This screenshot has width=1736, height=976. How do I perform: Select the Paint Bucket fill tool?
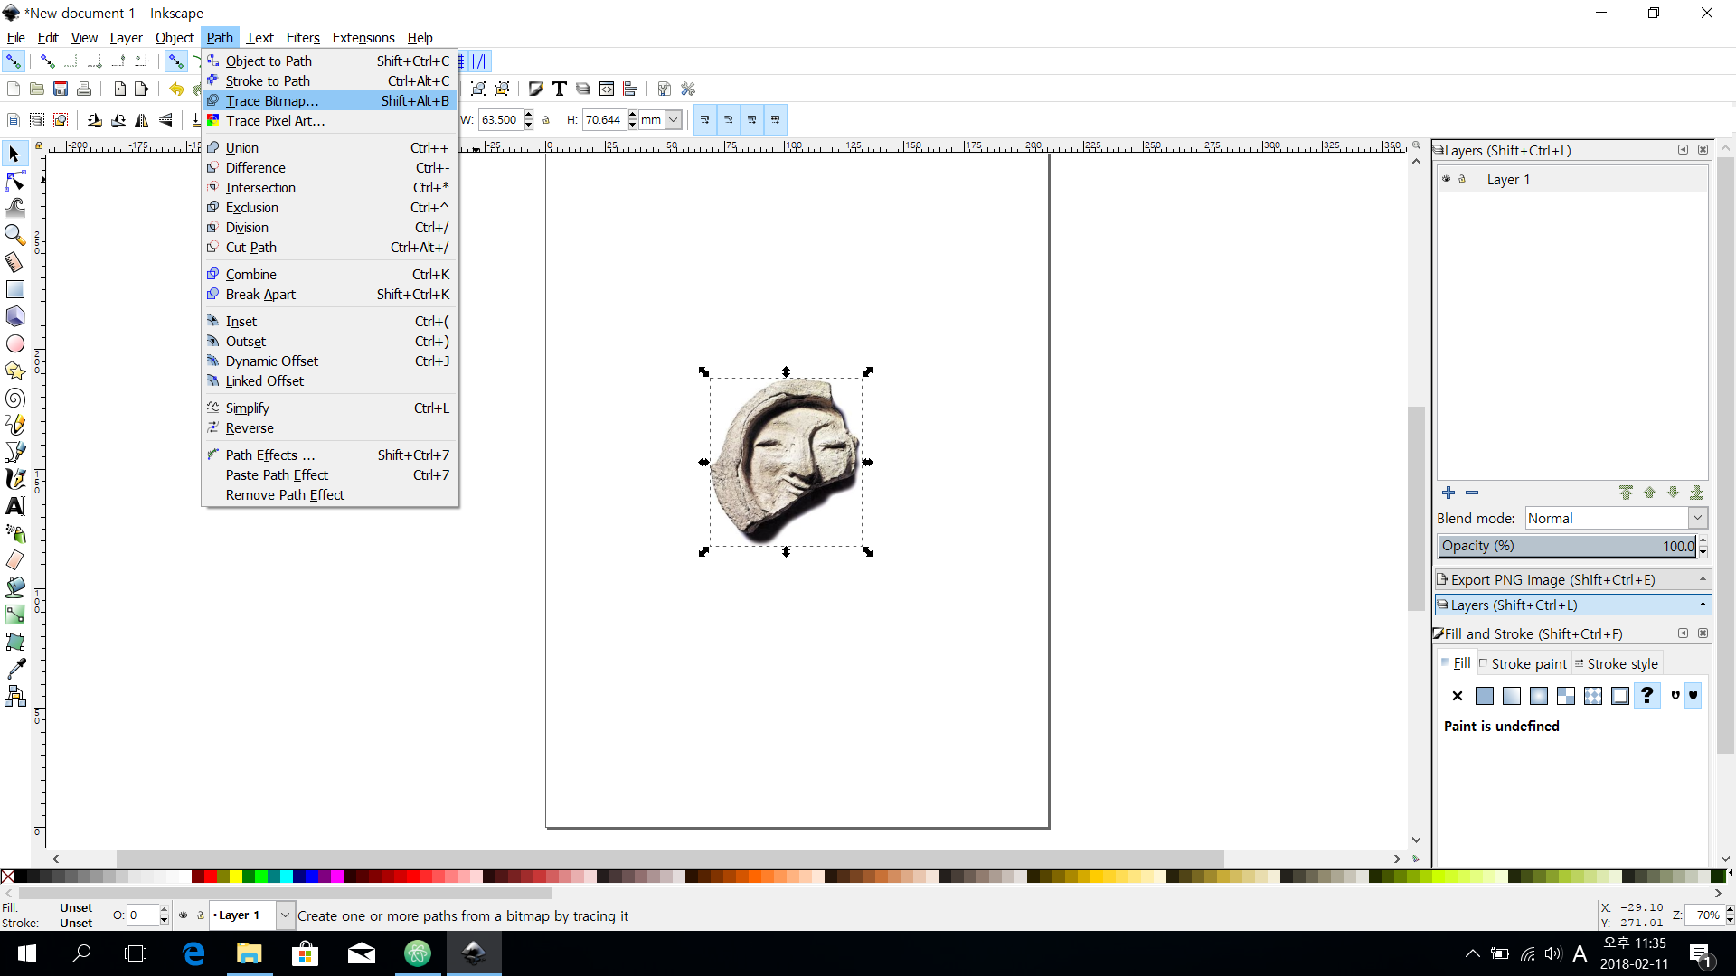pos(14,587)
